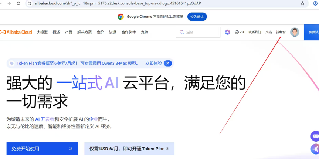Click 仅需USD 6/月 Token Plan button
Image resolution: width=319 pixels, height=159 pixels.
[129, 149]
